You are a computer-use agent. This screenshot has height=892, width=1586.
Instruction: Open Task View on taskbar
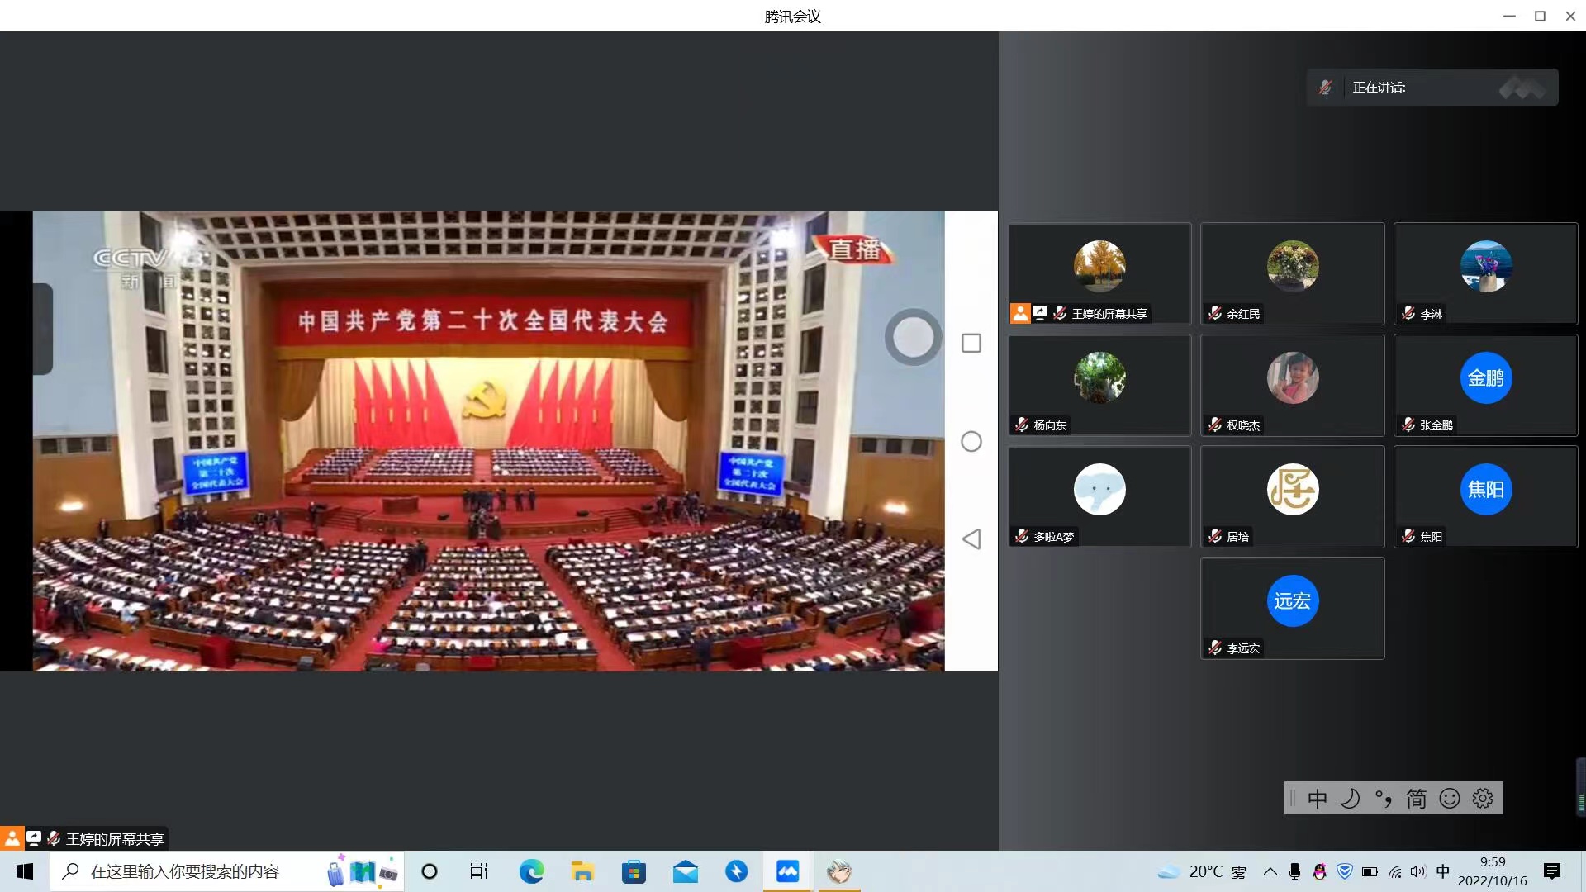click(x=479, y=871)
